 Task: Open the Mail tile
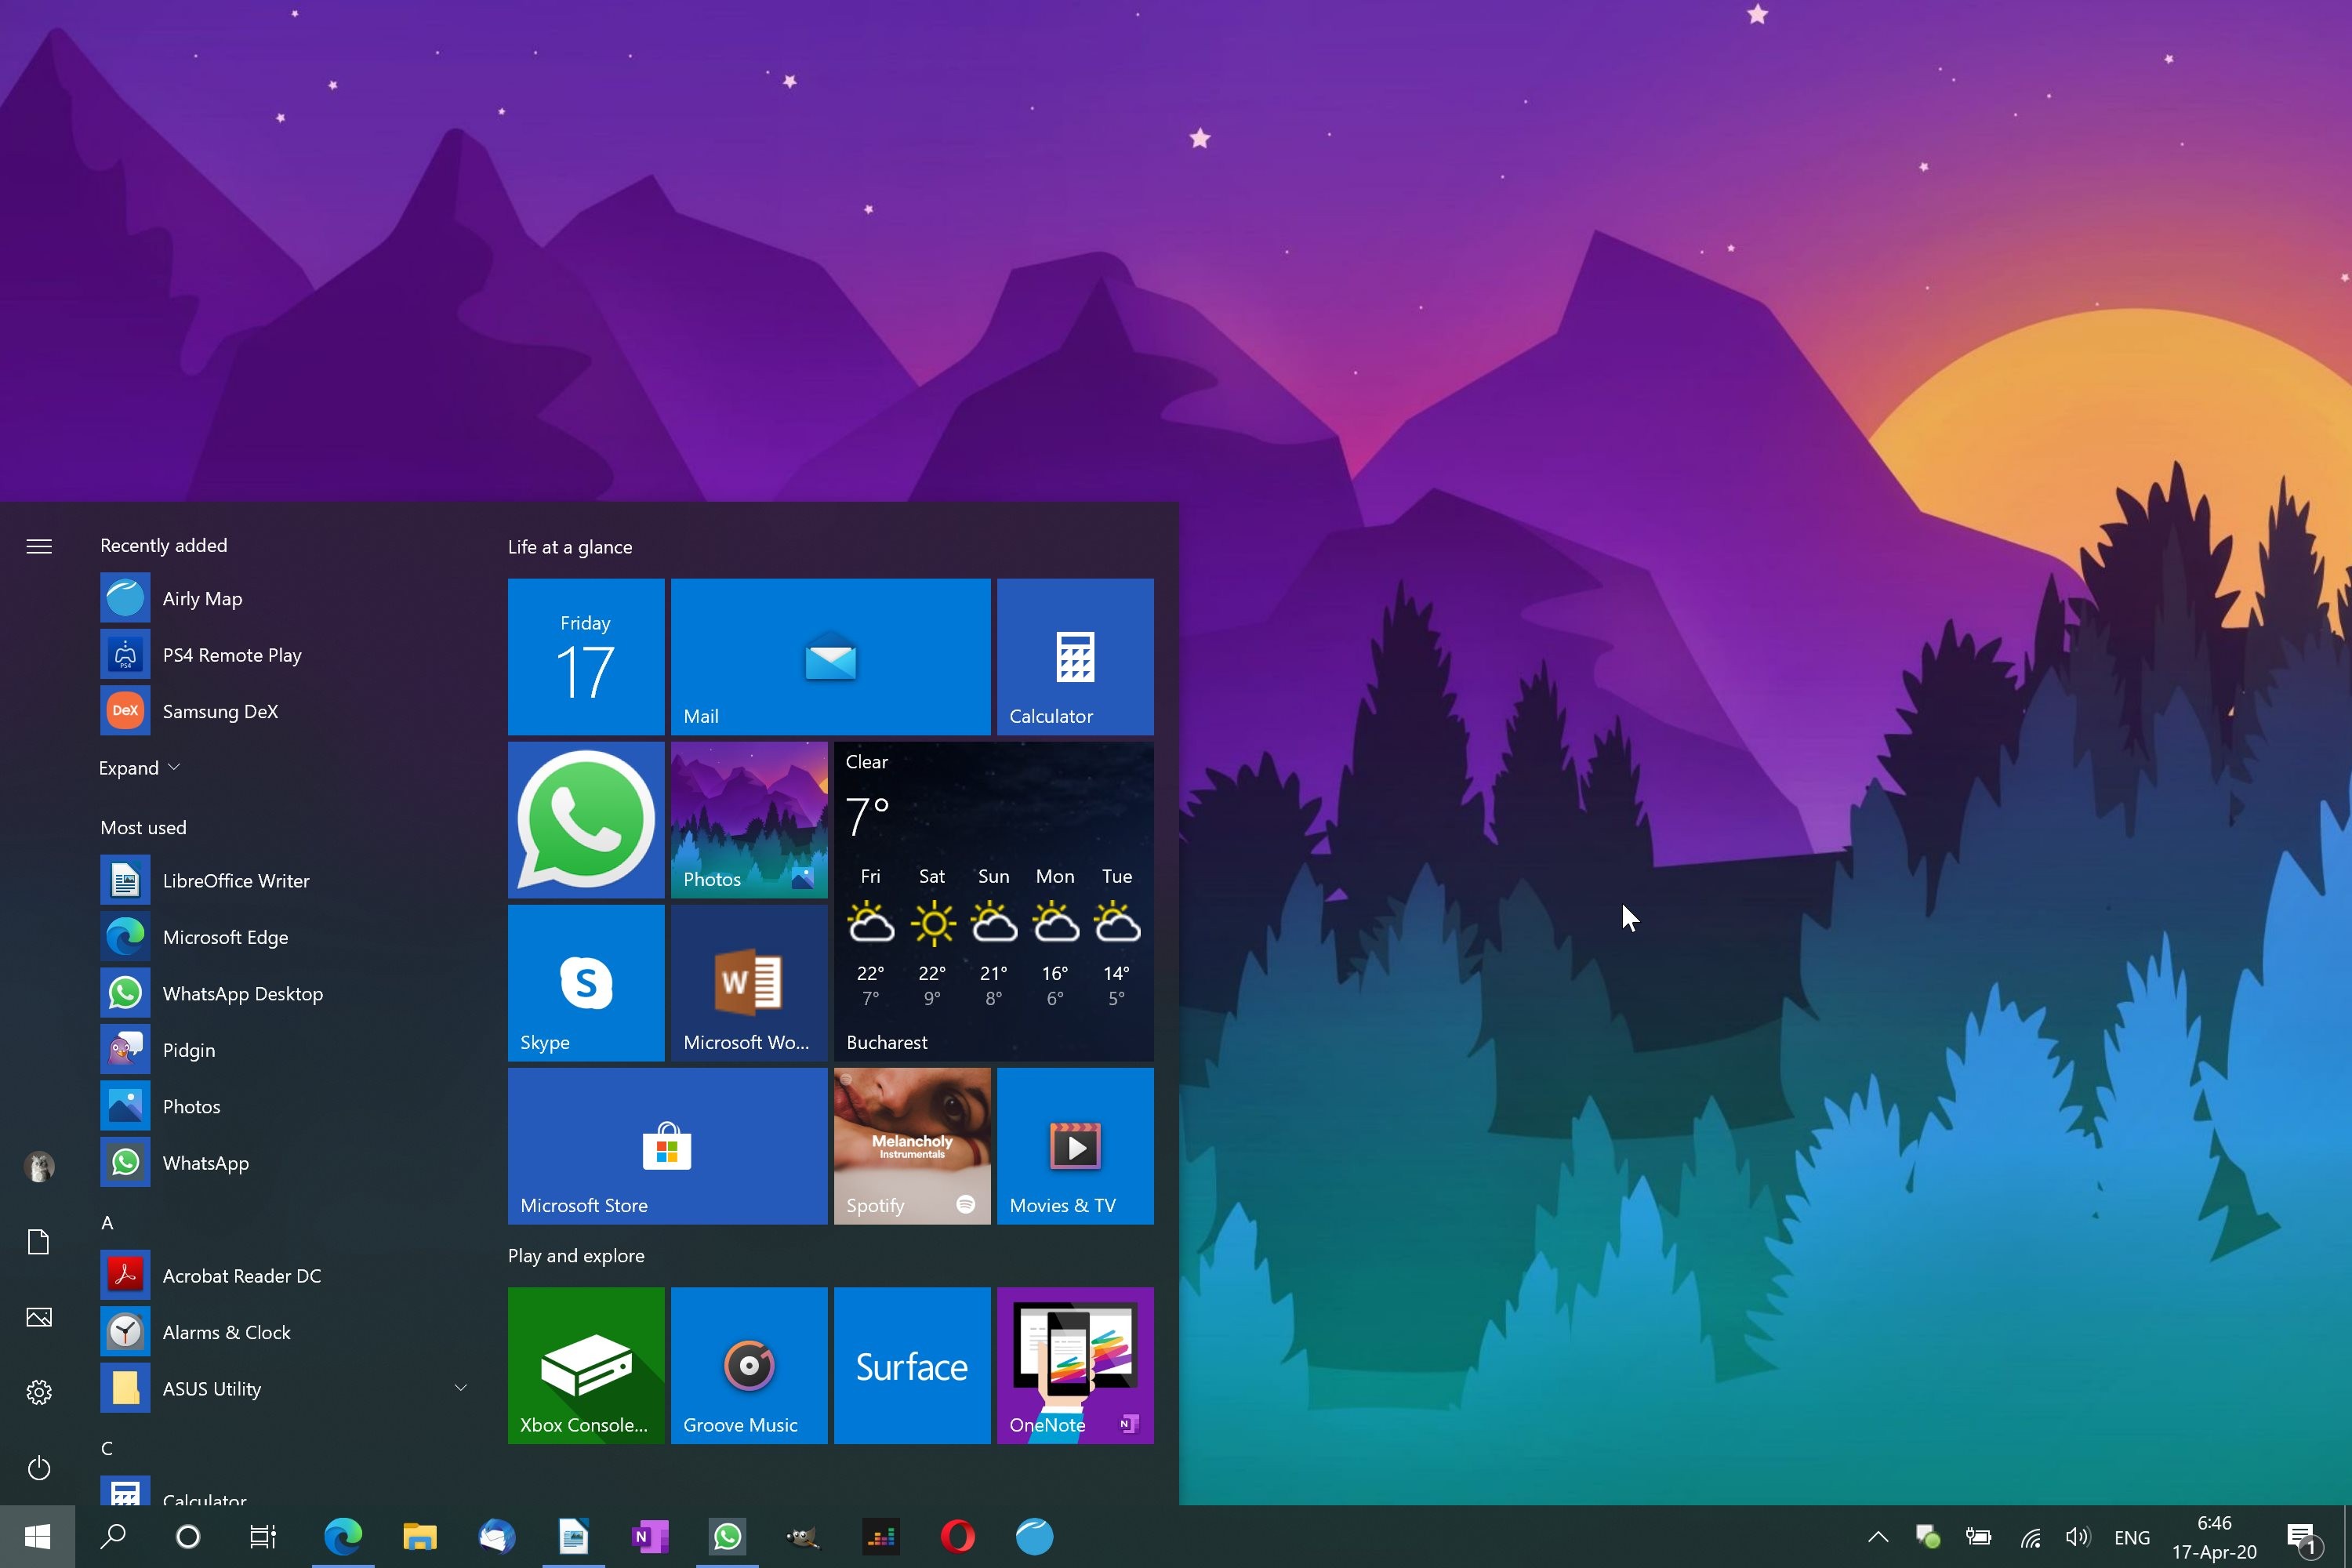tap(830, 657)
